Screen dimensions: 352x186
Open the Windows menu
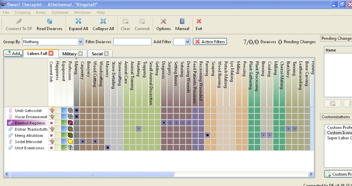[82, 12]
